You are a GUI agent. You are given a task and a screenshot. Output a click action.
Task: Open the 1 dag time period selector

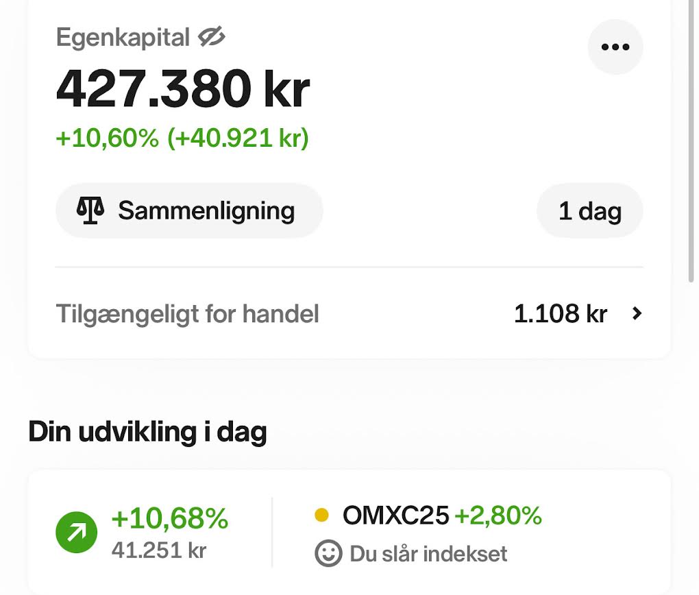(x=589, y=210)
